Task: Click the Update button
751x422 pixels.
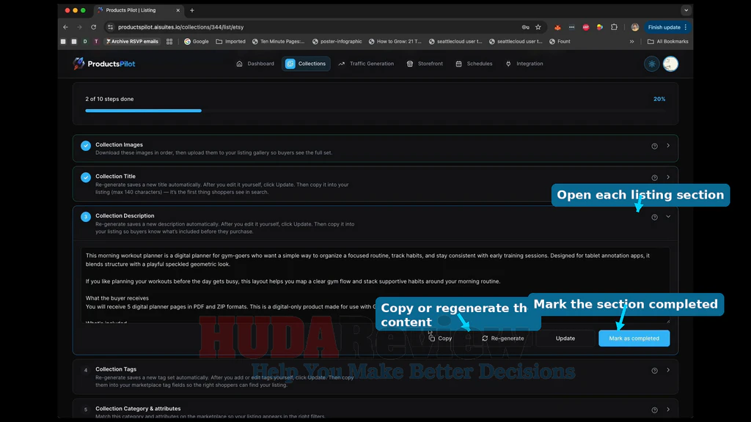Action: click(565, 338)
